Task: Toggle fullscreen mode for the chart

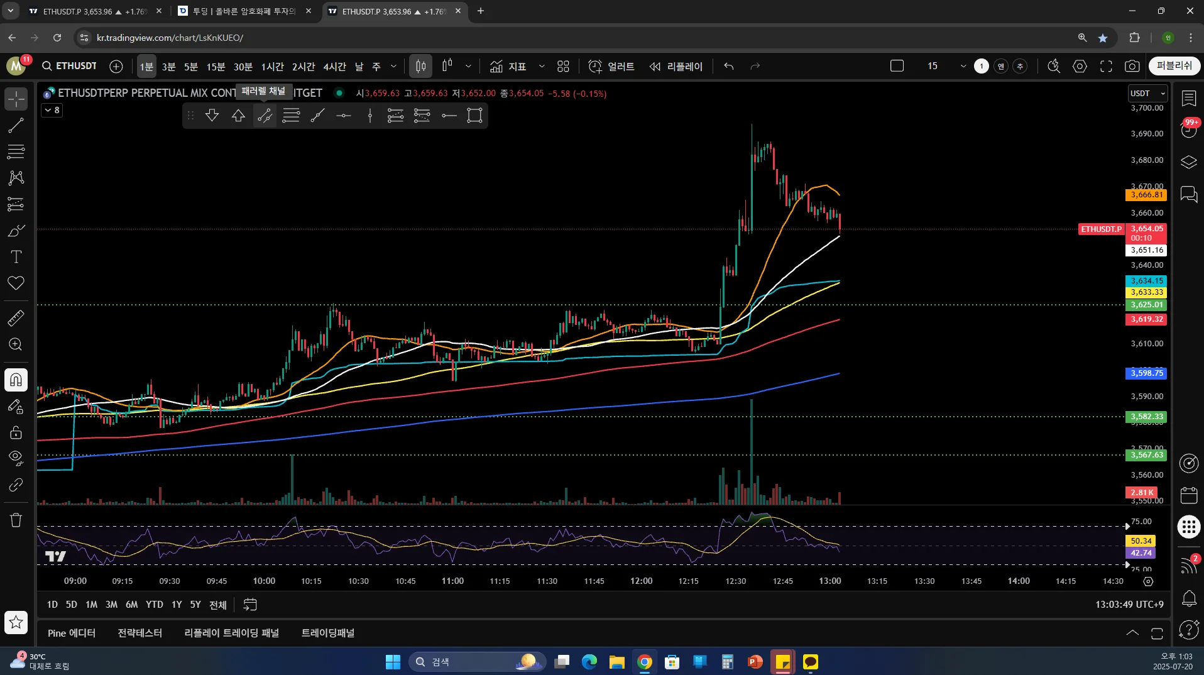Action: pos(1106,66)
